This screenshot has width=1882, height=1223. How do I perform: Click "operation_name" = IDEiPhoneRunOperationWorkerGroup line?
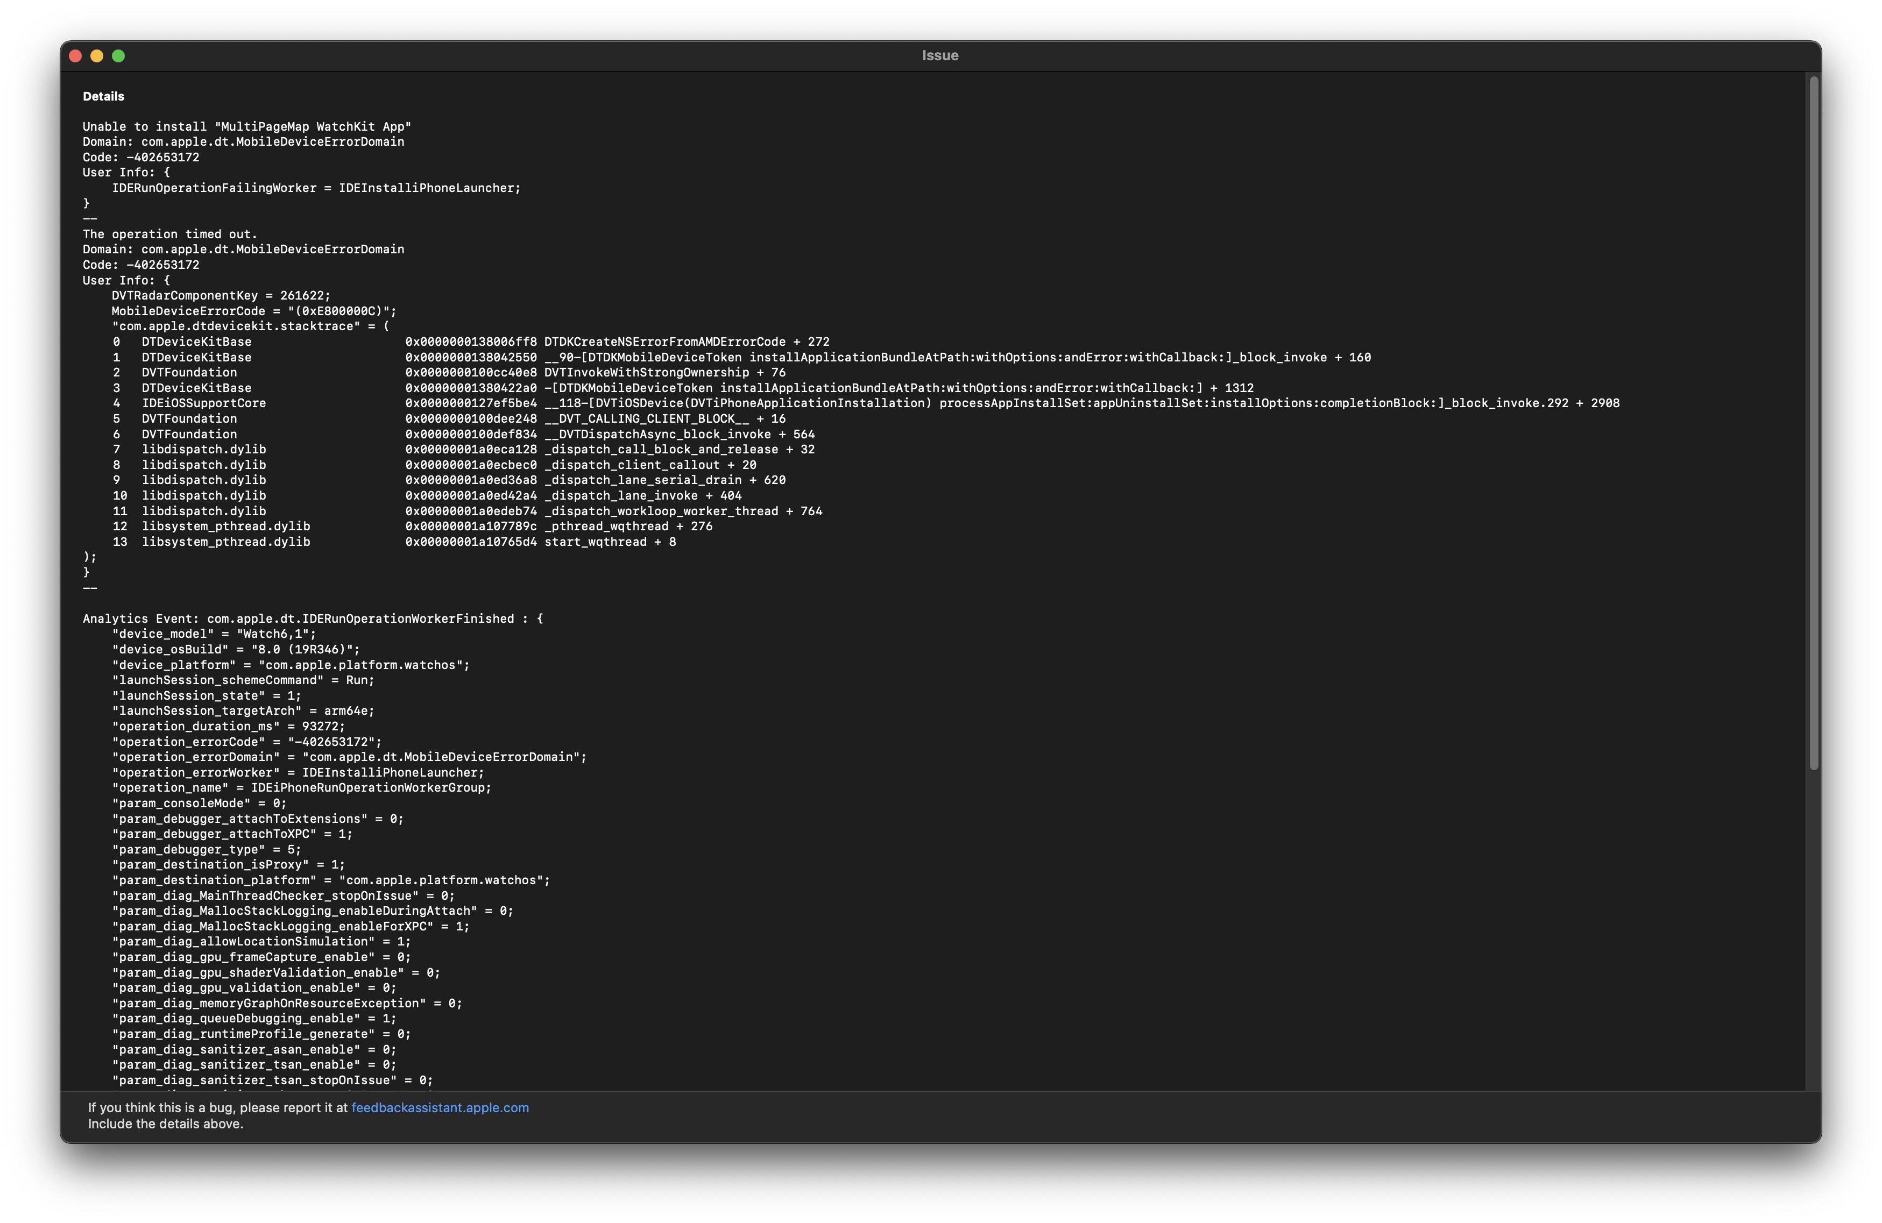tap(301, 787)
